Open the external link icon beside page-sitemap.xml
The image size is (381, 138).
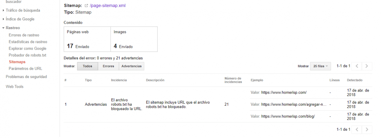click(86, 5)
